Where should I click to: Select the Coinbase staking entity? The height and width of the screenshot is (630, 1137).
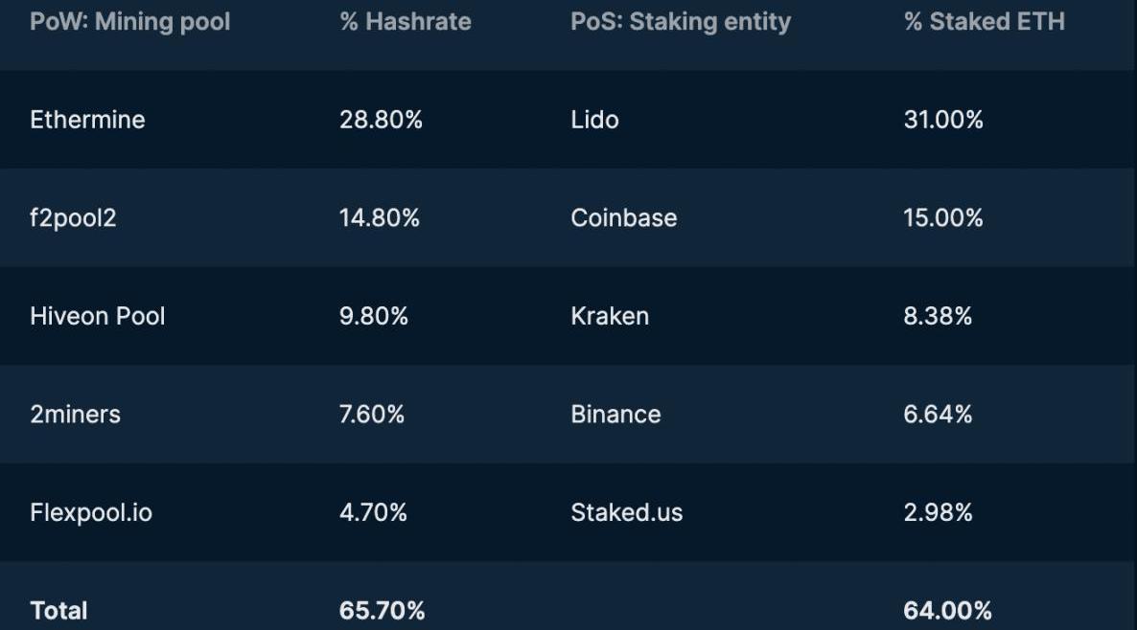click(x=623, y=218)
